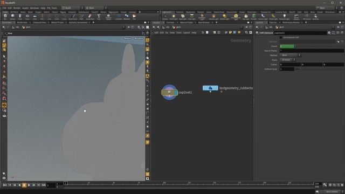Select the Metaball shelf tool
This screenshot has height=194, width=345.
pos(127,17)
